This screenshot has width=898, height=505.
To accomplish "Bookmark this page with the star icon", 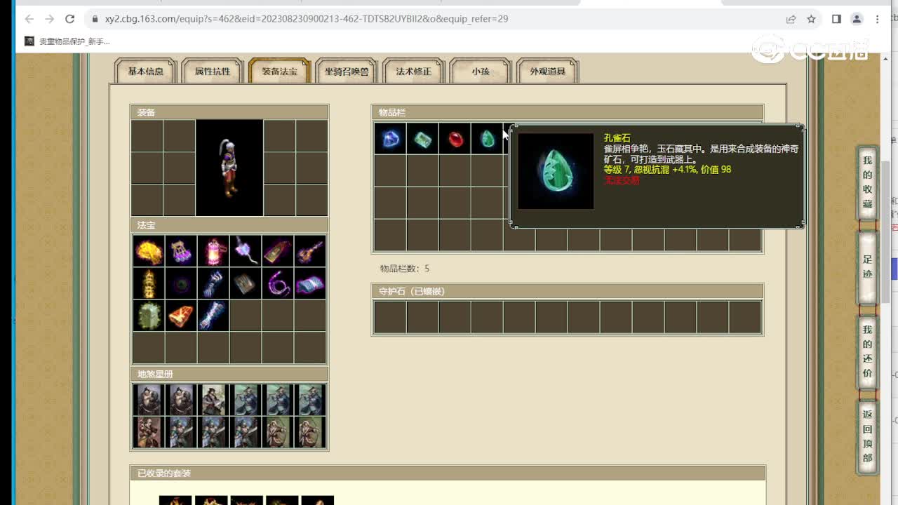I will tap(812, 19).
